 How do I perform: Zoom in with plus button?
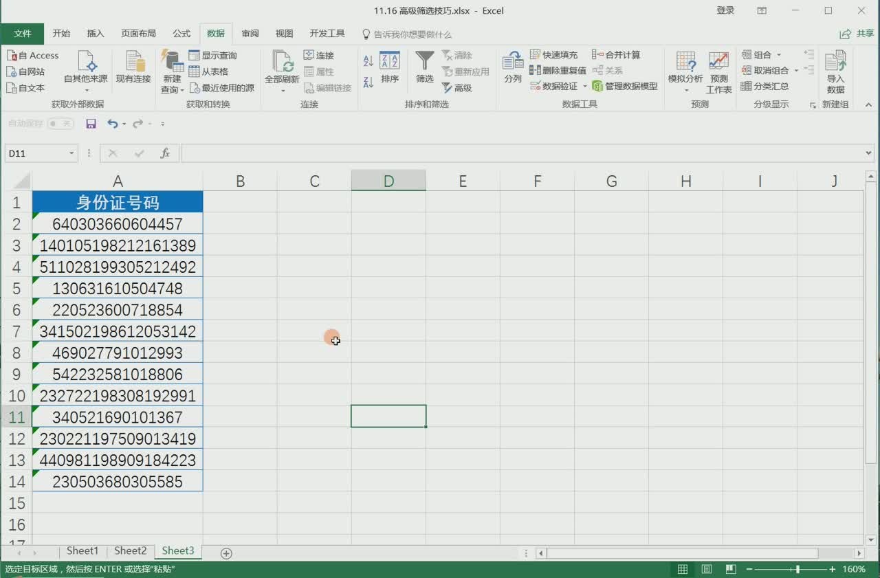point(833,569)
